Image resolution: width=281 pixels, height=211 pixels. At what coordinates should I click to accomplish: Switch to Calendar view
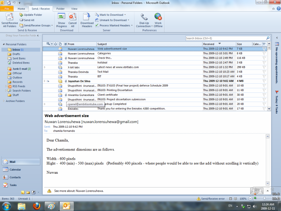click(x=21, y=170)
